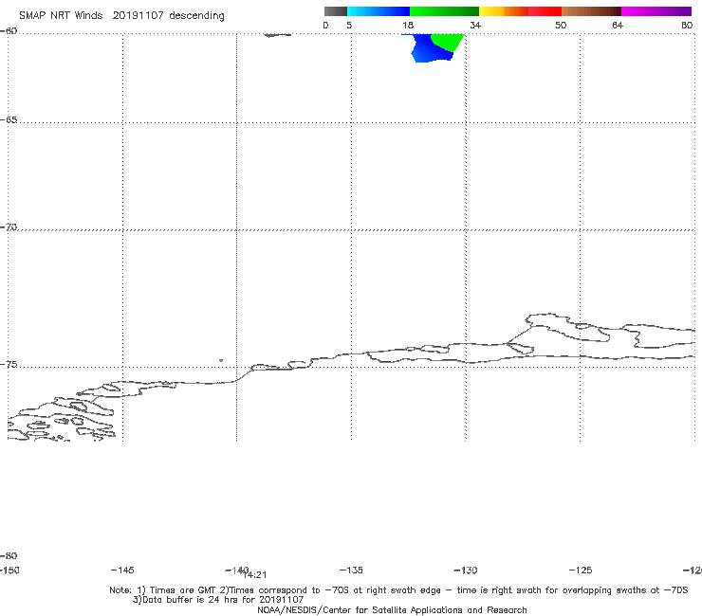The width and height of the screenshot is (702, 616).
Task: Click the latitude label '-70'
Action: (9, 227)
